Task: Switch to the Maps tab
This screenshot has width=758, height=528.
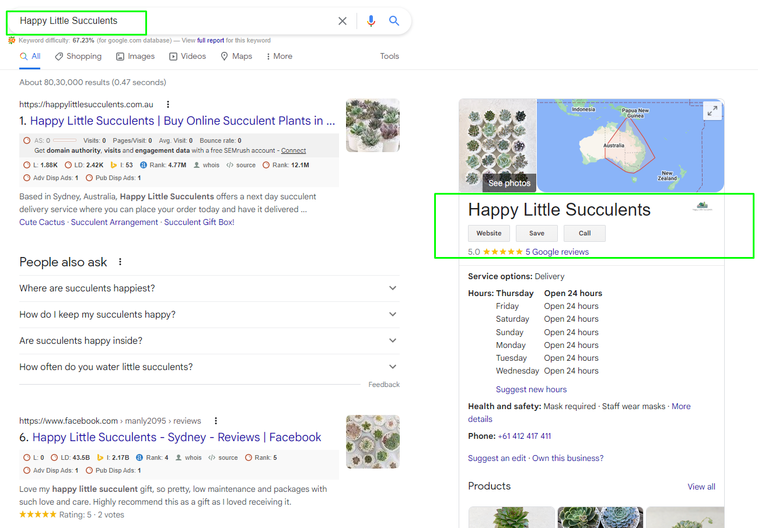Action: (236, 57)
